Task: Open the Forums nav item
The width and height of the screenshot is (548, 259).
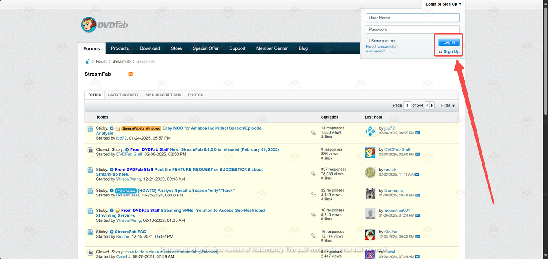Action: [x=92, y=48]
